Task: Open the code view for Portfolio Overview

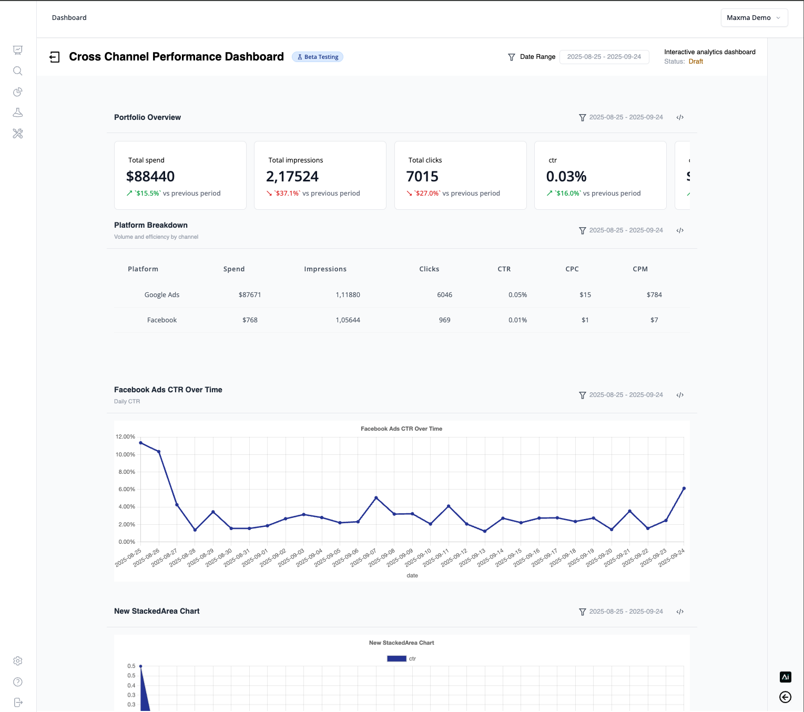Action: (680, 117)
